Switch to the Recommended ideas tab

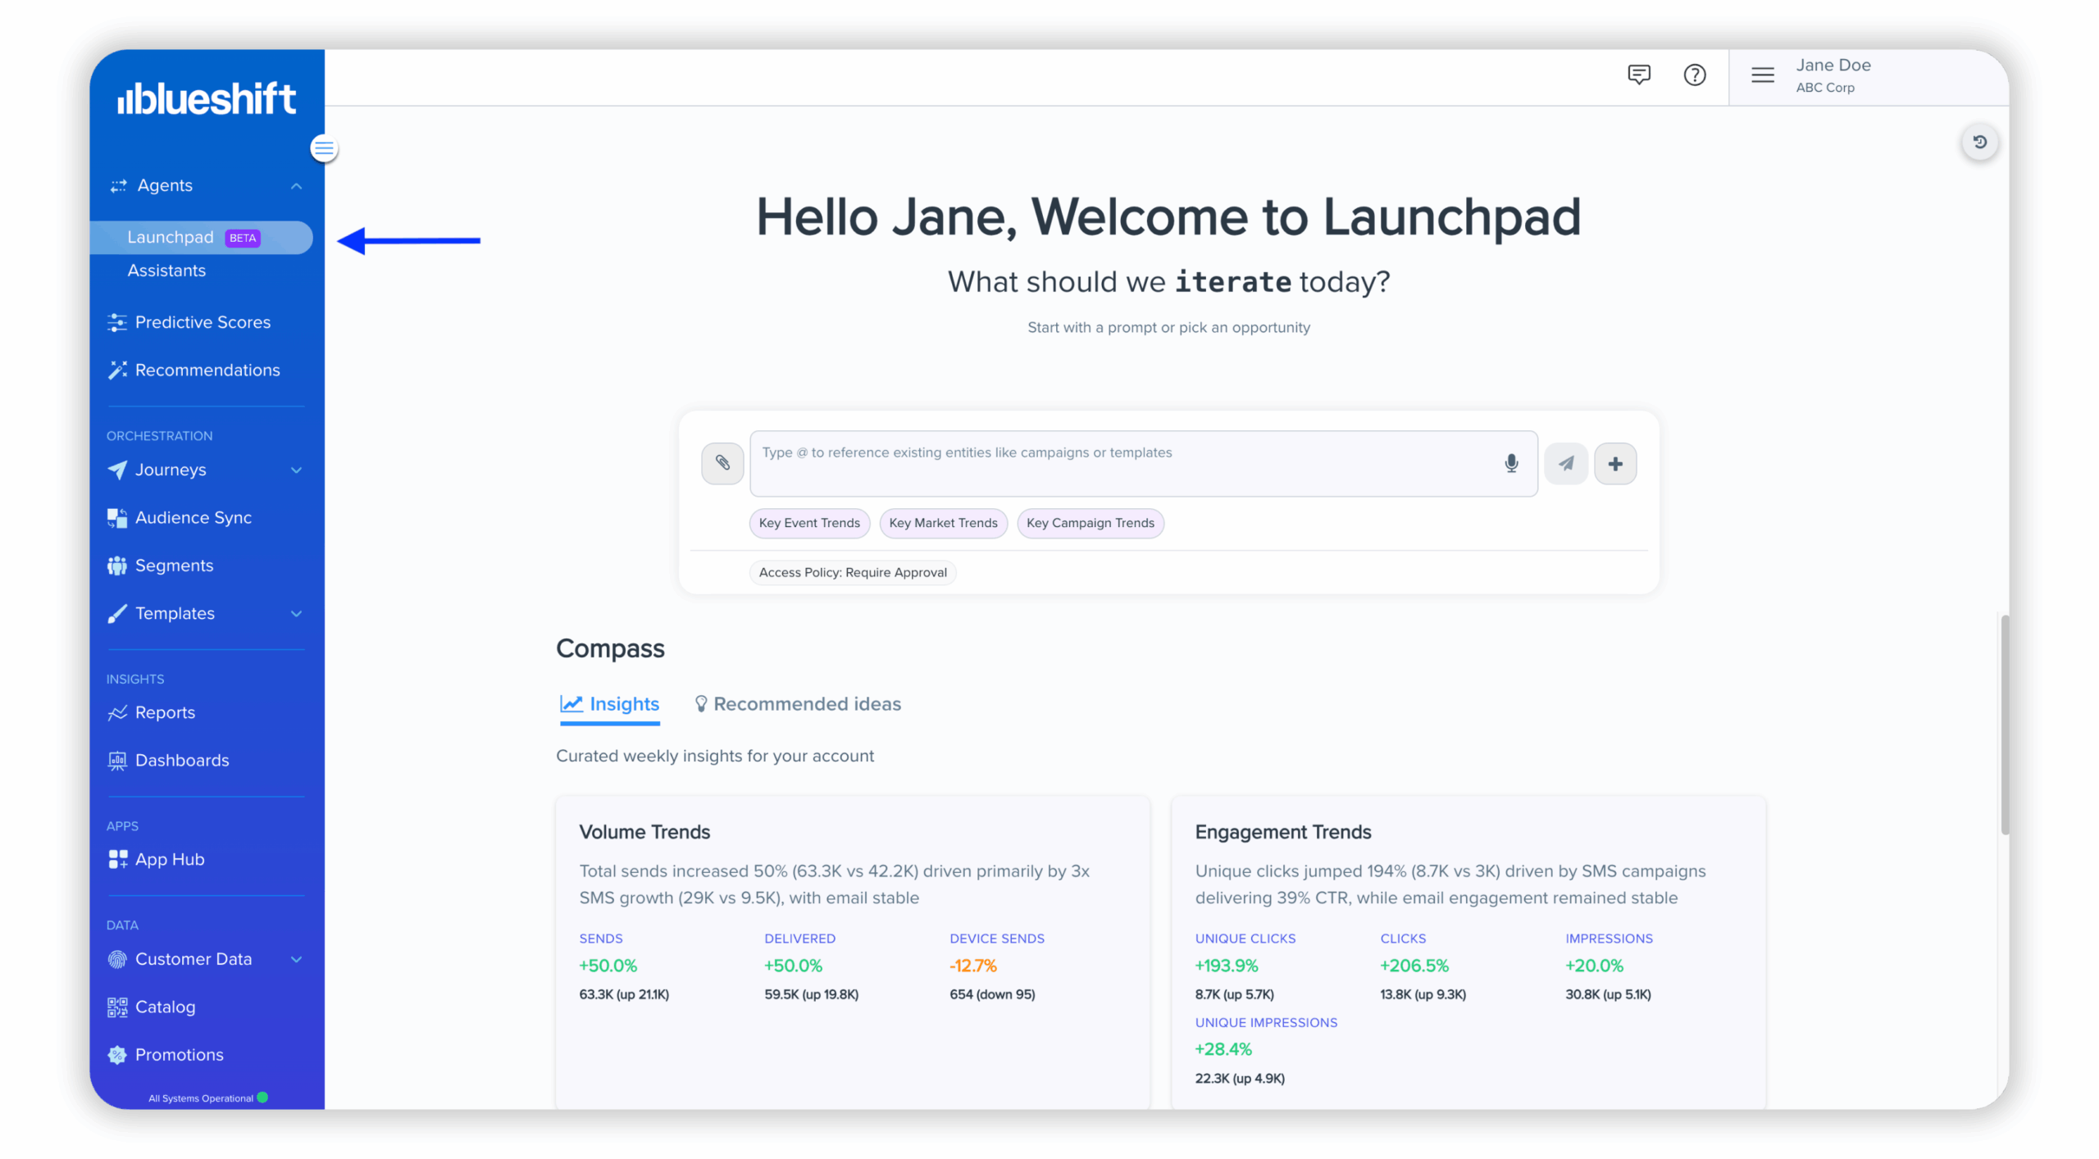coord(797,704)
